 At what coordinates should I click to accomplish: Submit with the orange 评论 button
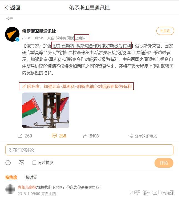tap(164, 163)
